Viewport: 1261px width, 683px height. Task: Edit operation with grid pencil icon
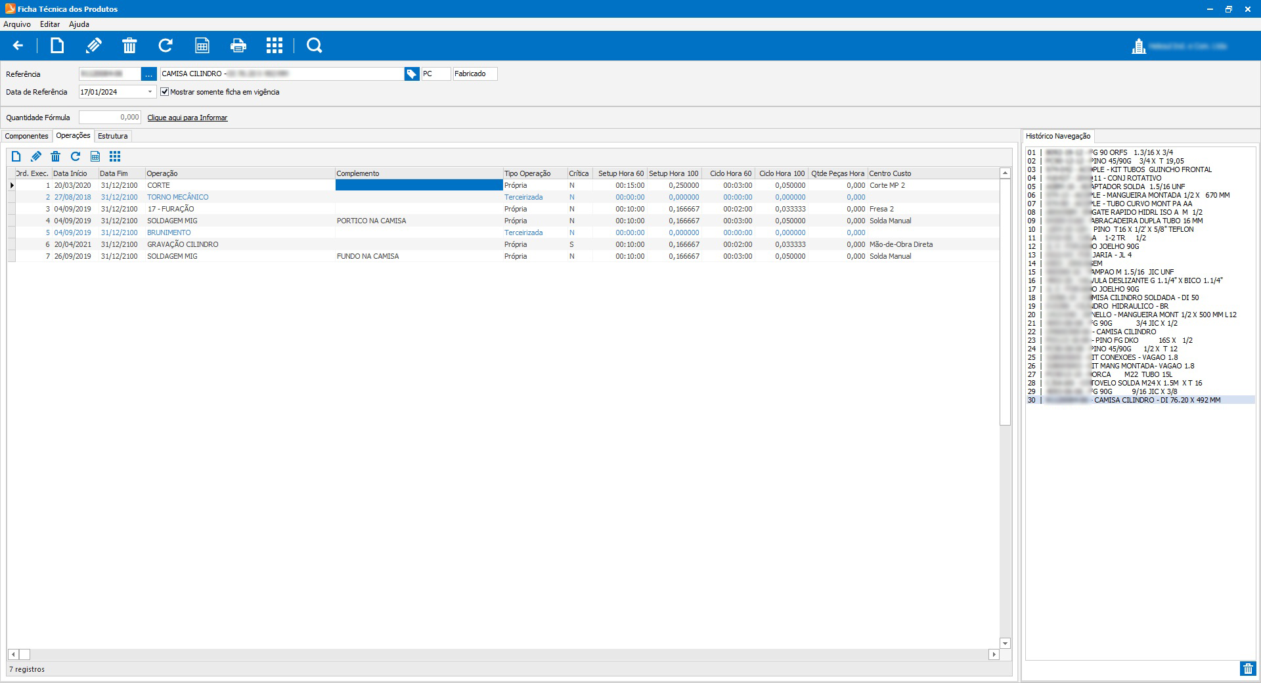36,156
